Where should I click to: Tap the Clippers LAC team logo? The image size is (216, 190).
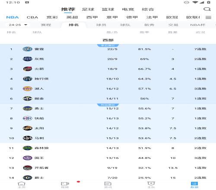coord(28,118)
